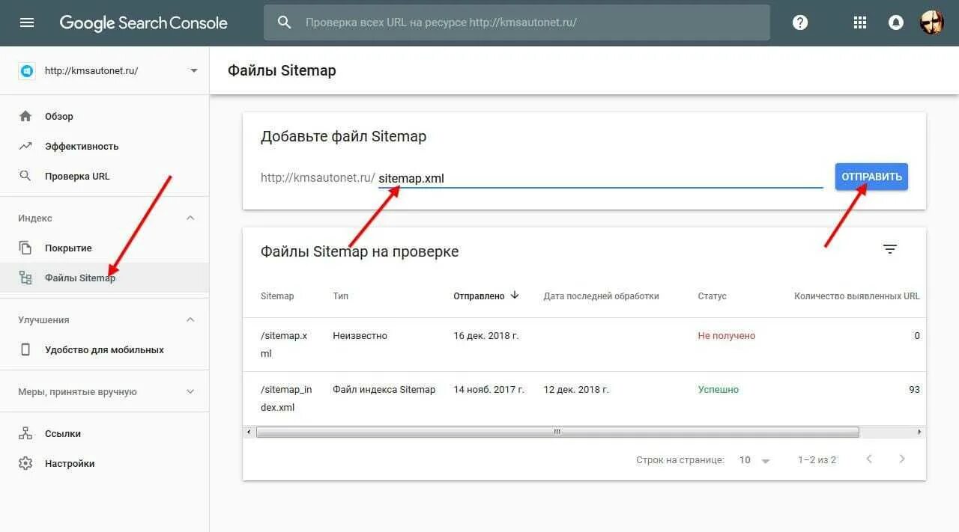Click the Покрытие pages icon
Image resolution: width=959 pixels, height=532 pixels.
click(25, 248)
